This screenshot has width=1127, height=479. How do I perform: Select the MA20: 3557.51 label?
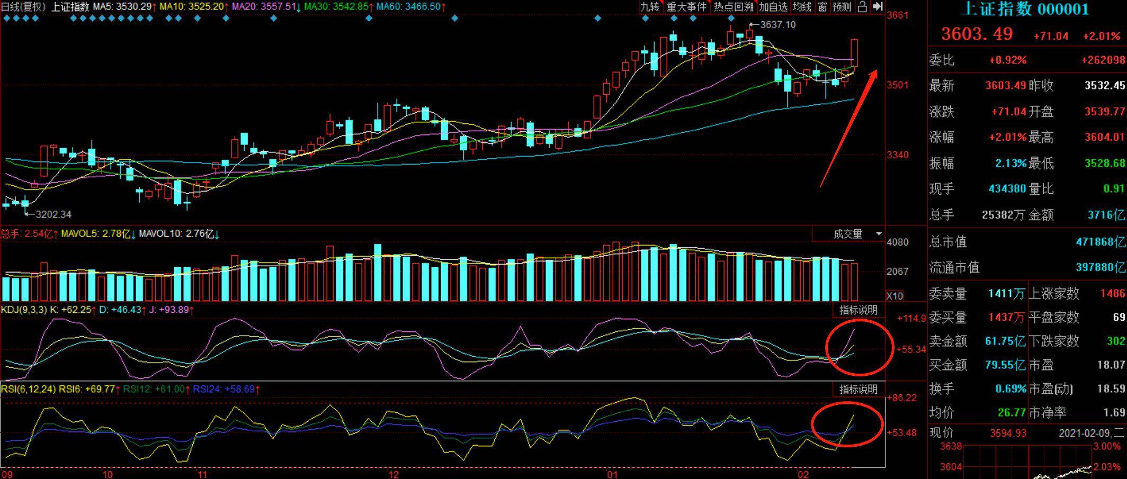[266, 7]
